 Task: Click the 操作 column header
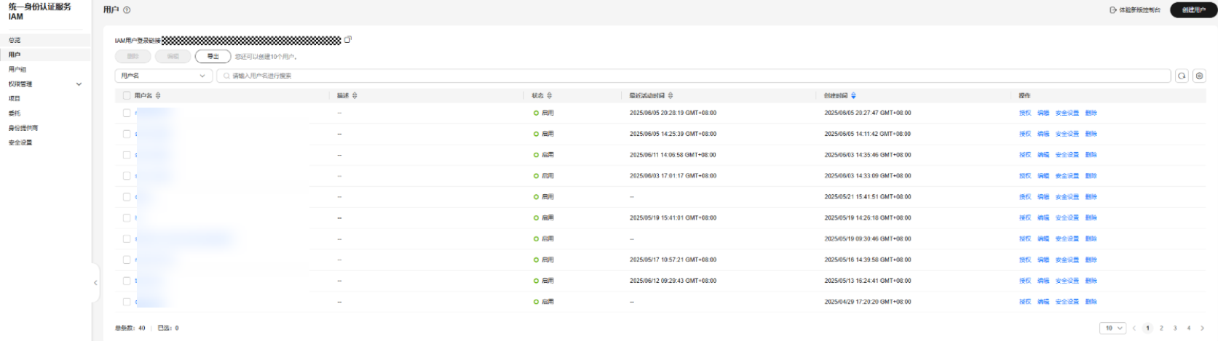coord(1024,96)
